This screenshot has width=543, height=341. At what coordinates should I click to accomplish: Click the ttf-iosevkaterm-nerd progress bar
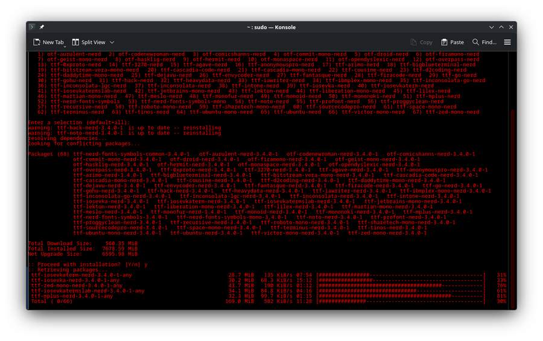pyautogui.click(x=401, y=275)
